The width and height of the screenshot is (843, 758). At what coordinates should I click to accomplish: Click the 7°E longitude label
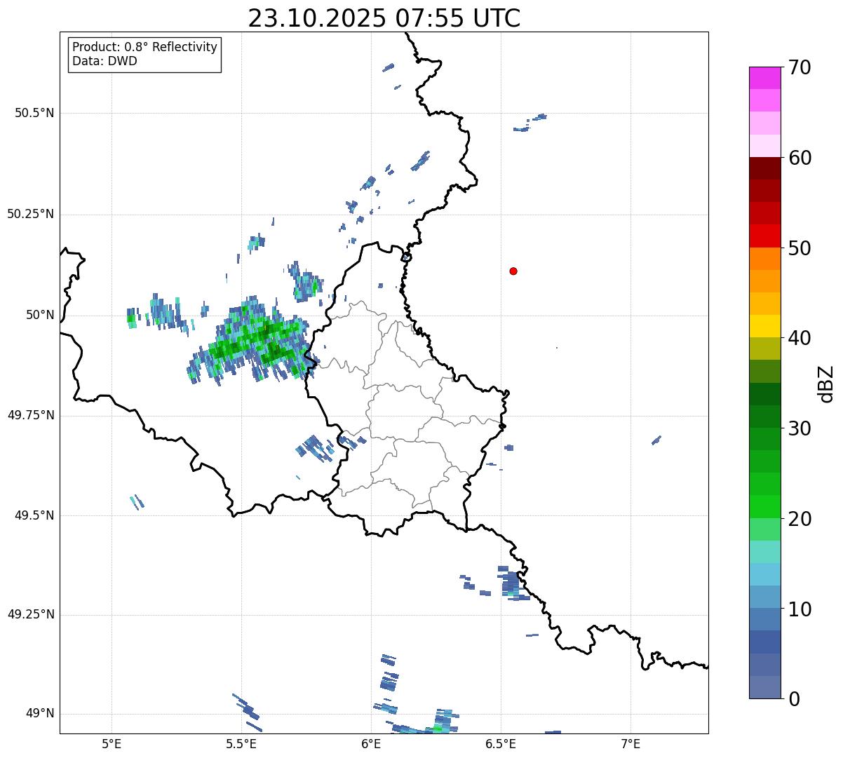(x=630, y=744)
